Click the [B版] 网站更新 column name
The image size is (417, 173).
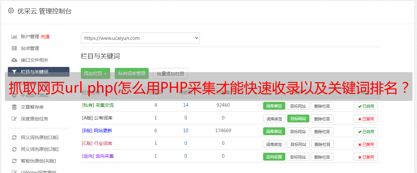97,131
